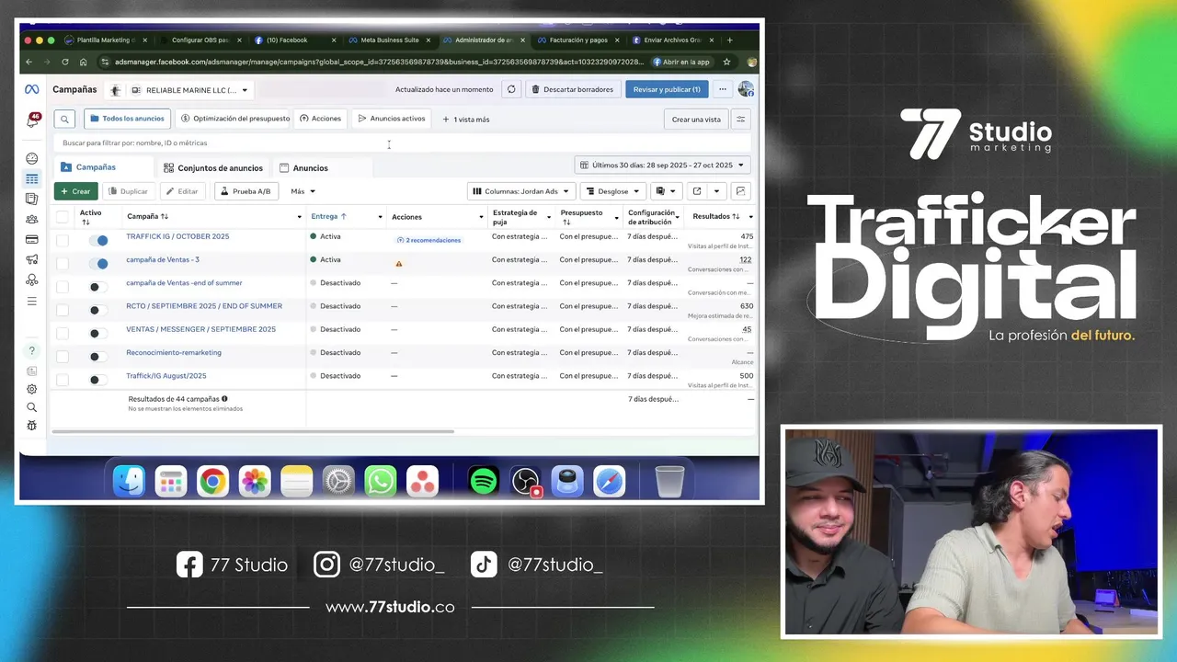Click Prueba A/B button
The height and width of the screenshot is (662, 1177).
pyautogui.click(x=246, y=191)
